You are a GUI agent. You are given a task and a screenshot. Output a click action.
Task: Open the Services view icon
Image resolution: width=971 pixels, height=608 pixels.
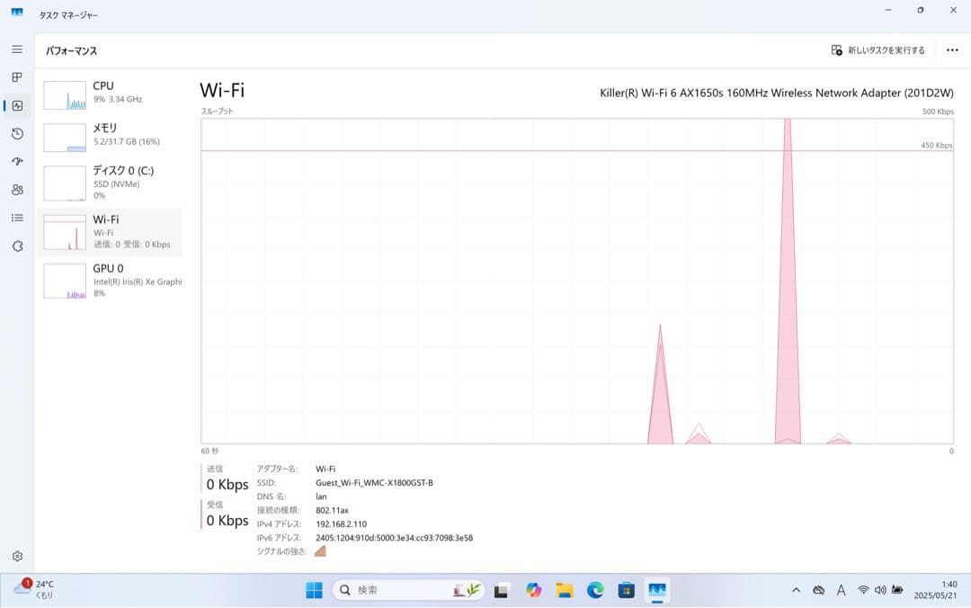tap(16, 246)
